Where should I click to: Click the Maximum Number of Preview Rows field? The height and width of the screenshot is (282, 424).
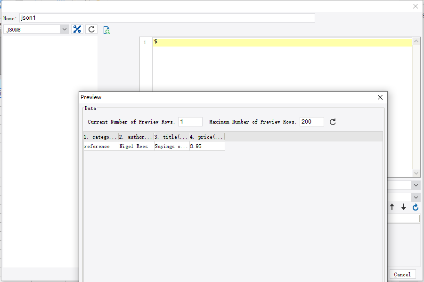(311, 122)
